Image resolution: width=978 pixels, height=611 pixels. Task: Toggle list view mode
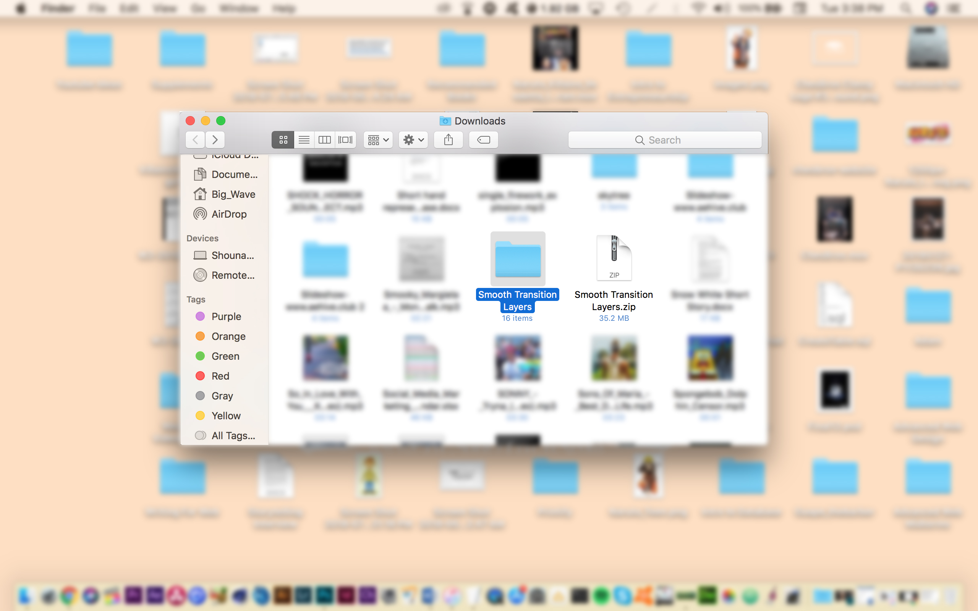(303, 139)
